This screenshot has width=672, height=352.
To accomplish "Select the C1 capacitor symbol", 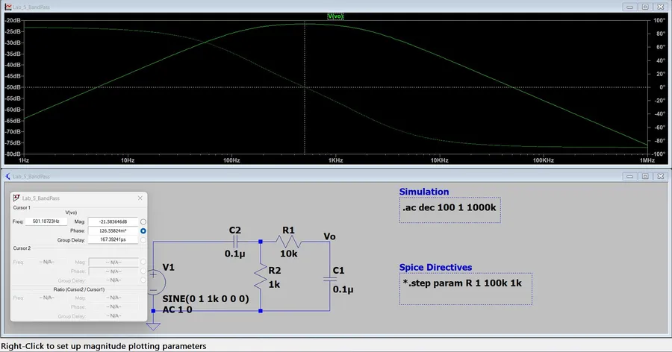I will click(330, 279).
